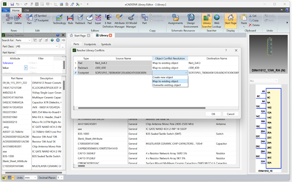
Task: Open the Rule editor
Action: (x=70, y=19)
